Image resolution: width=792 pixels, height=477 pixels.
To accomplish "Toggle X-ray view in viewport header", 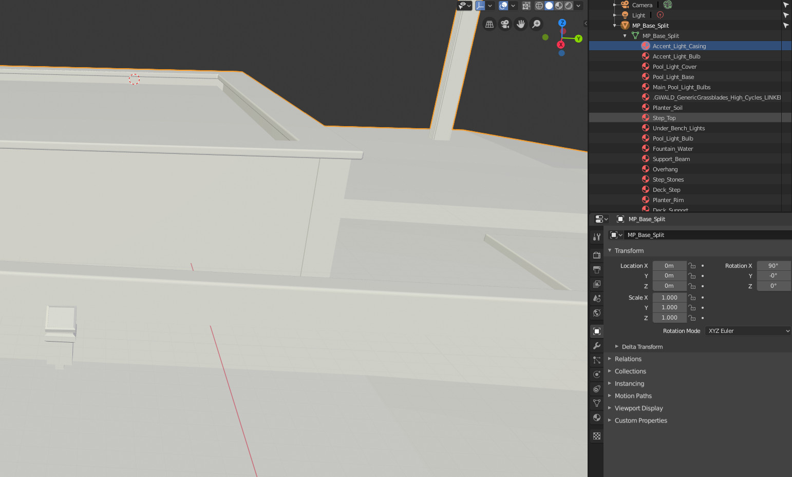I will tap(526, 6).
